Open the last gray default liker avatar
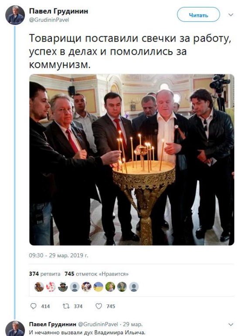This screenshot has height=336, width=242. coord(134,287)
